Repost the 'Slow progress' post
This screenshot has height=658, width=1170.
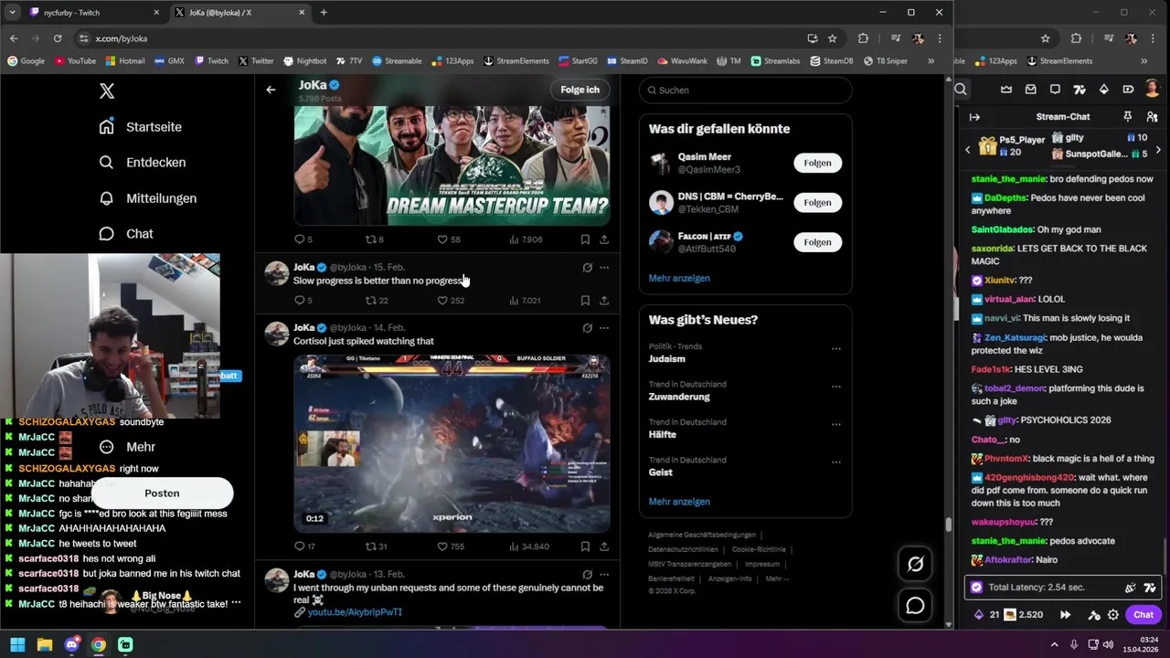click(x=377, y=301)
